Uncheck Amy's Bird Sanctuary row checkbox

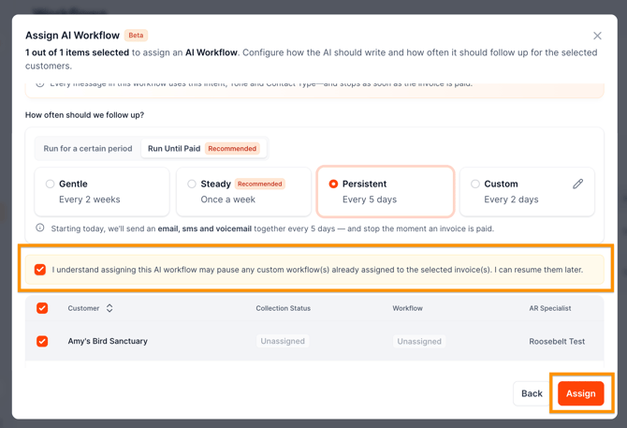click(42, 341)
